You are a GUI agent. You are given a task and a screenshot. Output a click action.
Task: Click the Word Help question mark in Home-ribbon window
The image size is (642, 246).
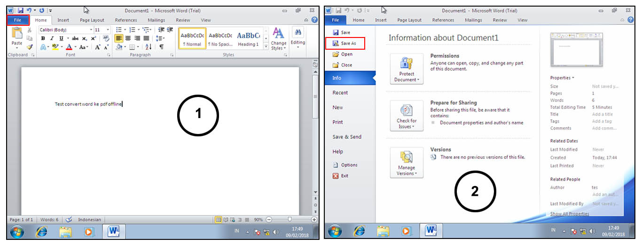click(314, 20)
